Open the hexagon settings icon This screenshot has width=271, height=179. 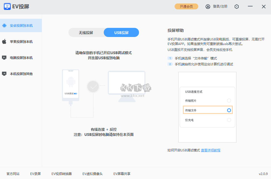[x=237, y=6]
